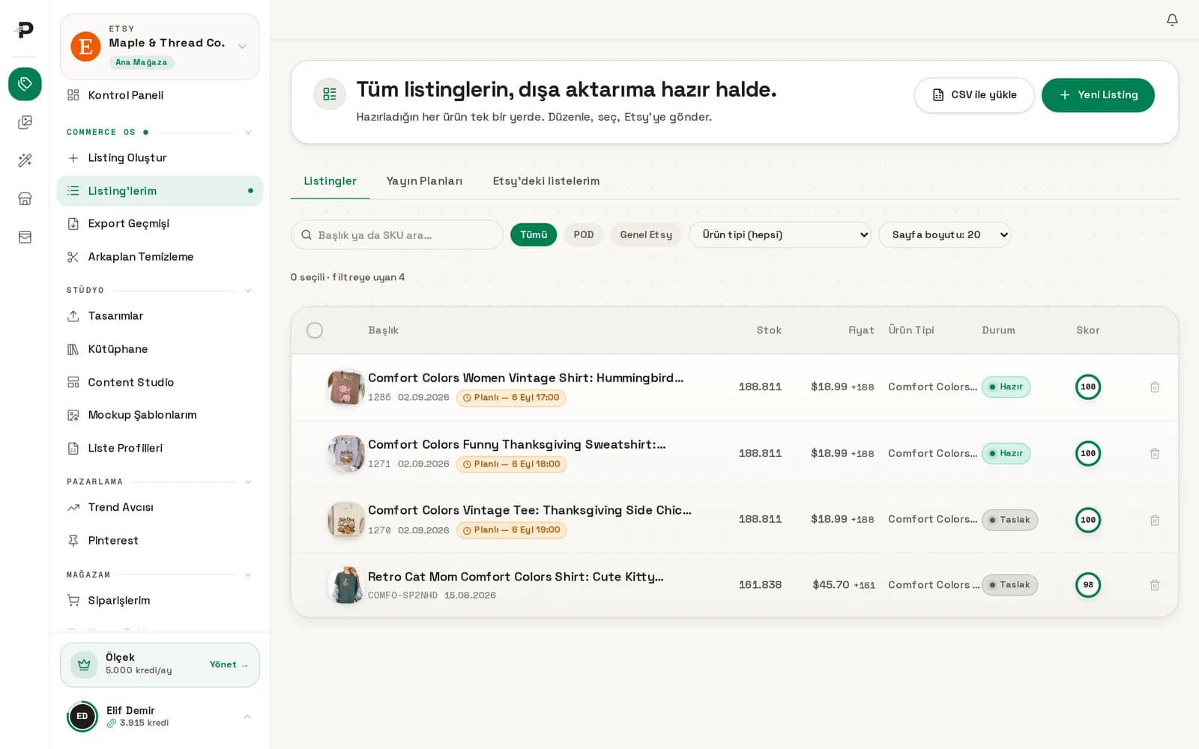Collapse the Mağazam section chevron

(x=248, y=575)
